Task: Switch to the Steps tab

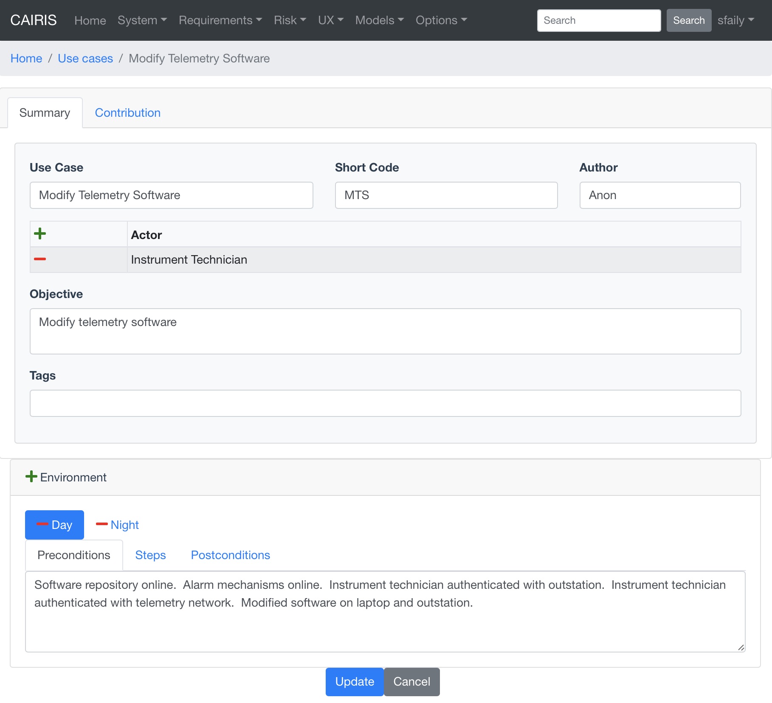Action: (x=150, y=555)
